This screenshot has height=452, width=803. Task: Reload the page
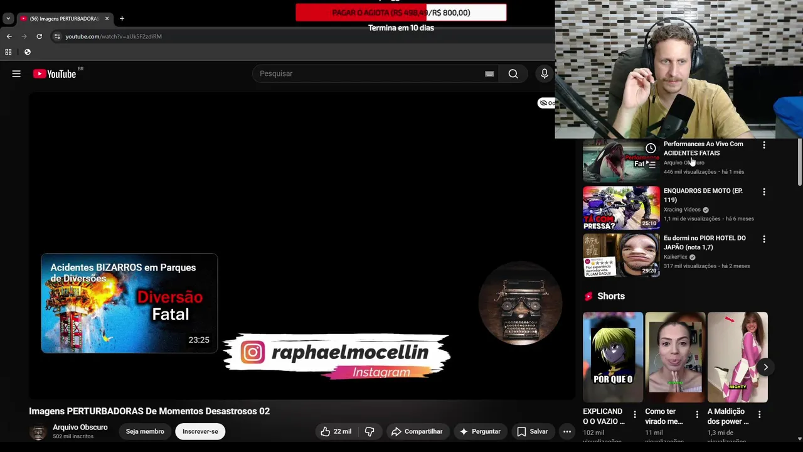coord(39,36)
